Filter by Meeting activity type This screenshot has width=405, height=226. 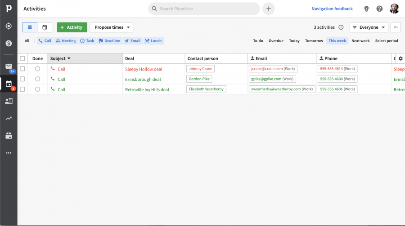[x=66, y=41]
